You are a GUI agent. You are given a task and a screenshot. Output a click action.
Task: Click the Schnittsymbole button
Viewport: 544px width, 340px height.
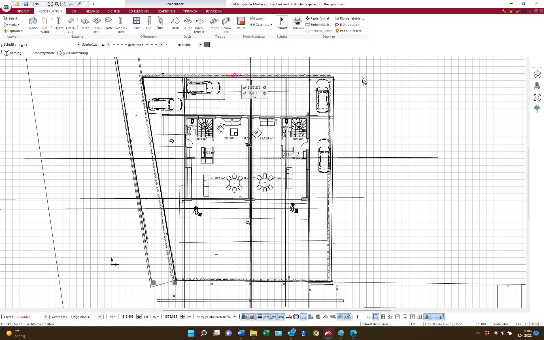(44, 53)
